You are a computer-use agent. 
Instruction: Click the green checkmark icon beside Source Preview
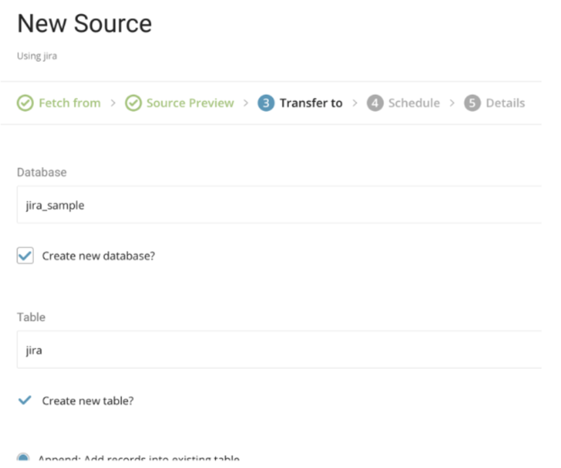coord(133,103)
